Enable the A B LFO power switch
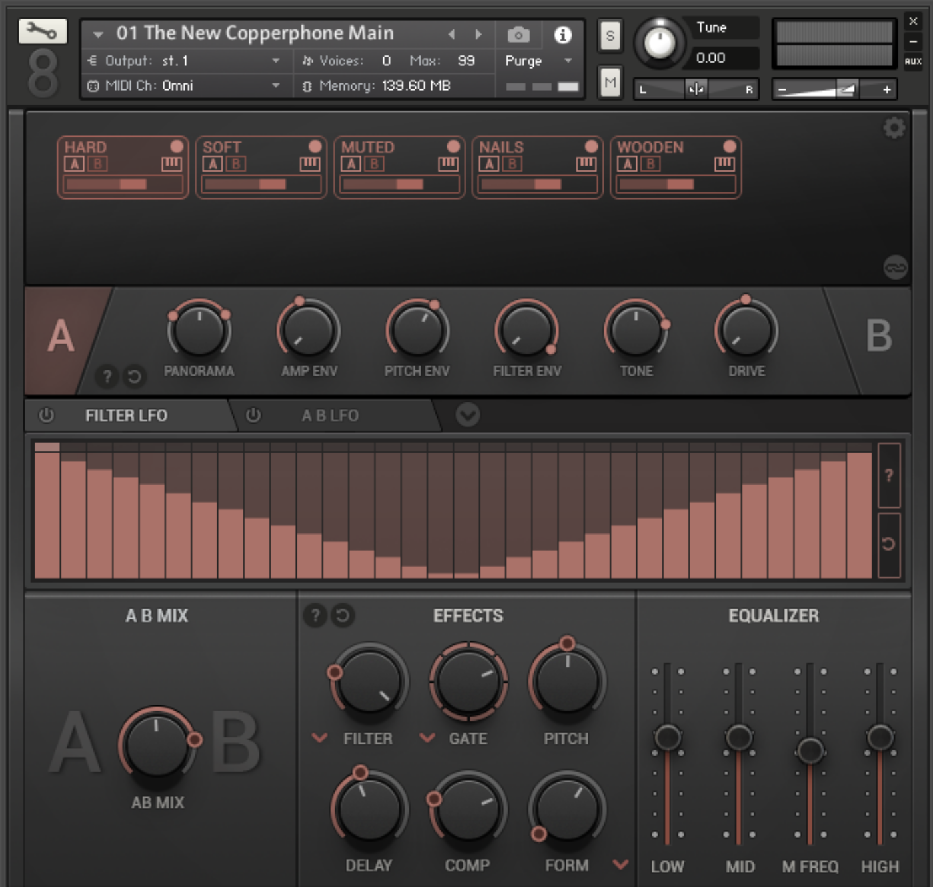This screenshot has width=933, height=887. 253,415
